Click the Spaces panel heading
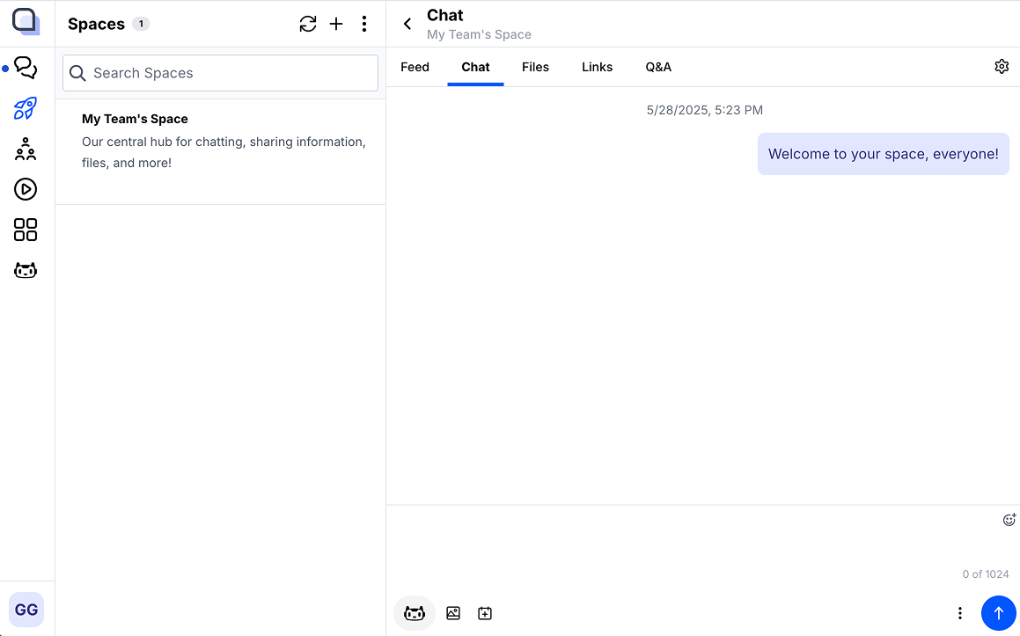Viewport: 1020px width, 636px height. pyautogui.click(x=96, y=24)
